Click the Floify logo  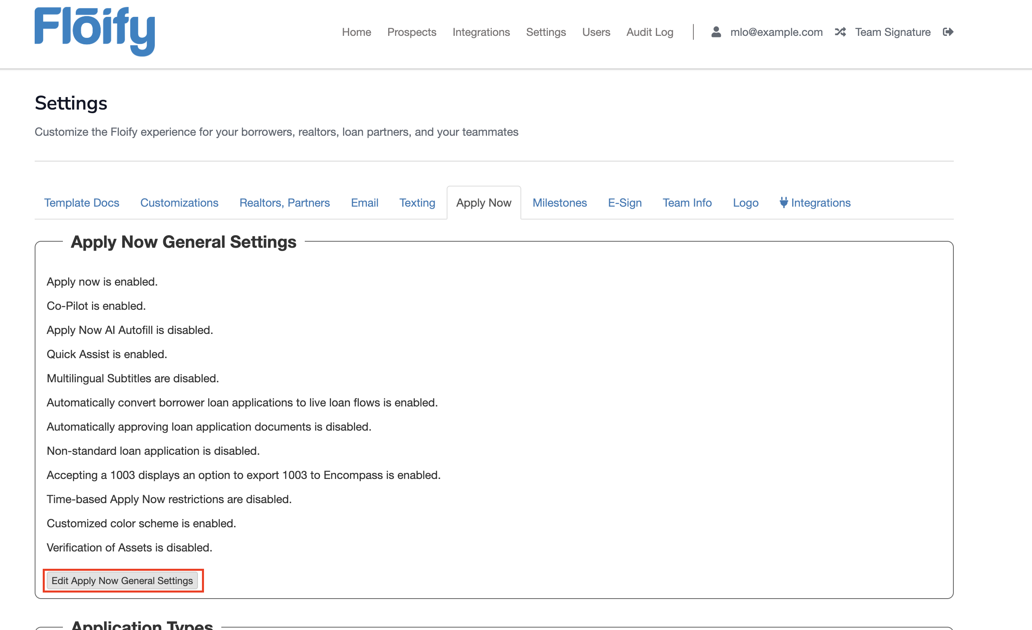coord(95,31)
